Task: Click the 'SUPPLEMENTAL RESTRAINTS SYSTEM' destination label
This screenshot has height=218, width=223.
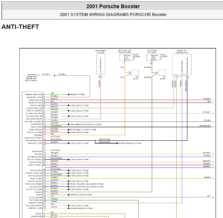Action: (86, 124)
